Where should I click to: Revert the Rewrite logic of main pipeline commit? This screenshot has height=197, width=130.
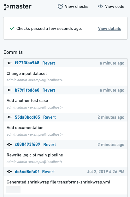point(50,144)
